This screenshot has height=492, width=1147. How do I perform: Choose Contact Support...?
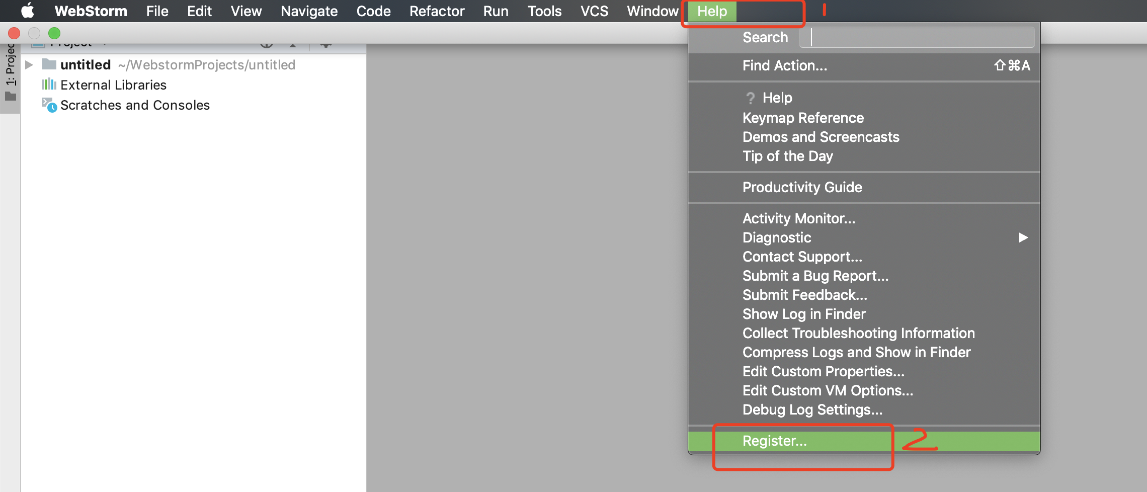pyautogui.click(x=864, y=257)
